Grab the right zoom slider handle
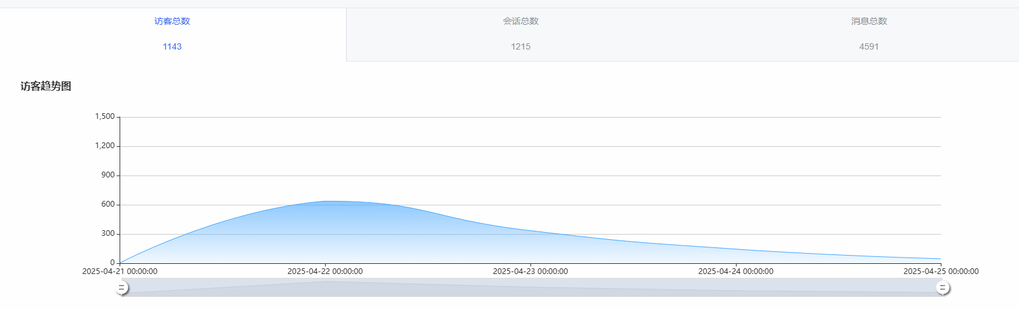 (x=943, y=288)
